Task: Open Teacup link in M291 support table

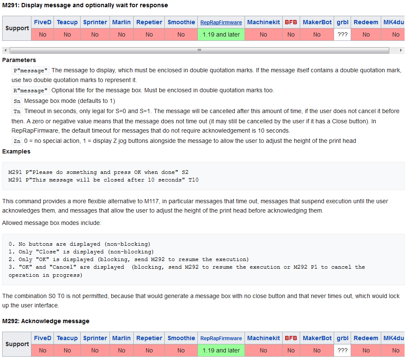Action: click(x=67, y=22)
